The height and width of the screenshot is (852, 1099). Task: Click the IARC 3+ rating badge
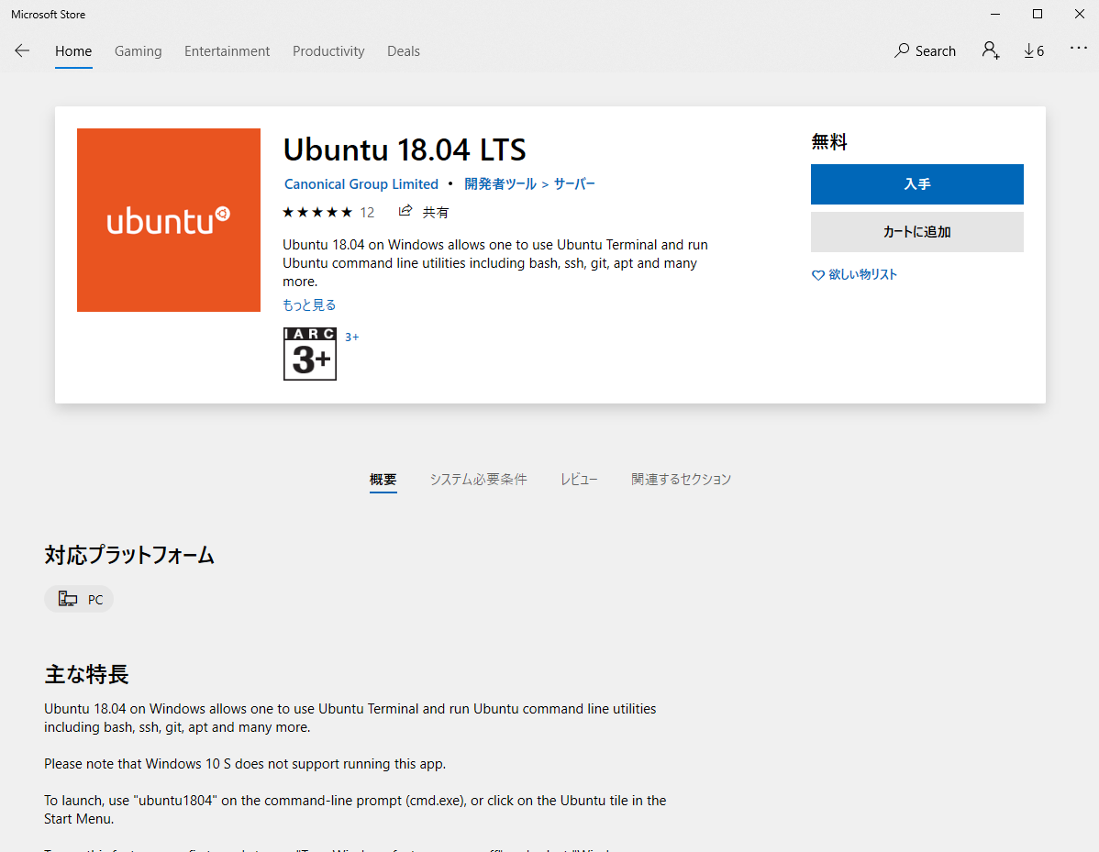pos(310,354)
